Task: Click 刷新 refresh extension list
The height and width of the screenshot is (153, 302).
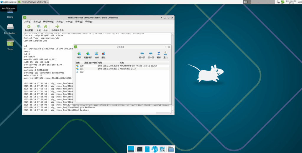Action: click(158, 55)
